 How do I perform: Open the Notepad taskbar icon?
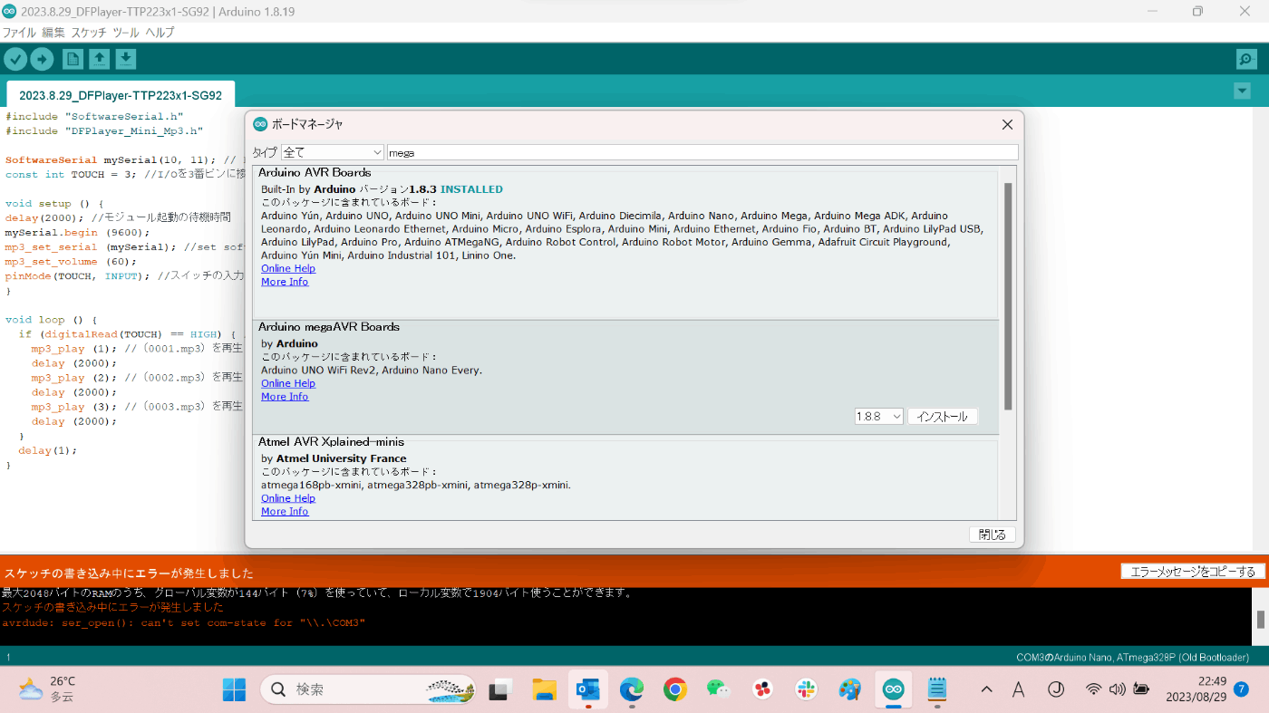pos(937,689)
